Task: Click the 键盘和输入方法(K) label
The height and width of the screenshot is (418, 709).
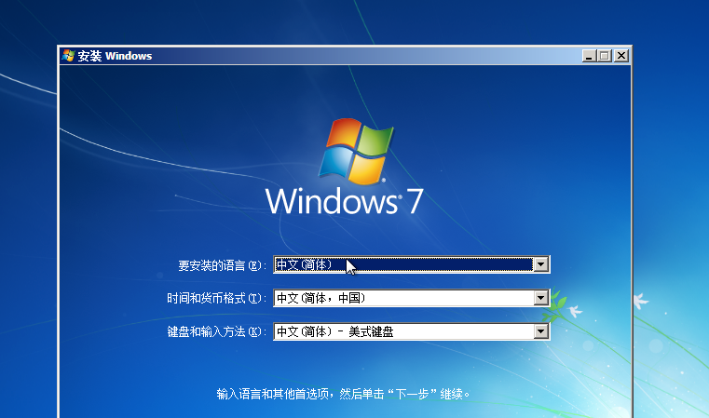Action: pos(216,331)
